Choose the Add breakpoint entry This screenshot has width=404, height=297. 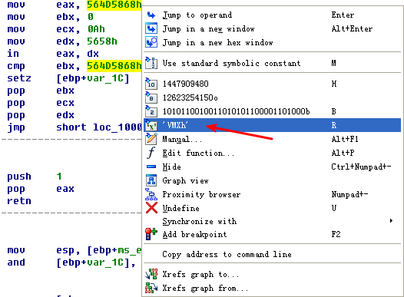[x=273, y=234]
